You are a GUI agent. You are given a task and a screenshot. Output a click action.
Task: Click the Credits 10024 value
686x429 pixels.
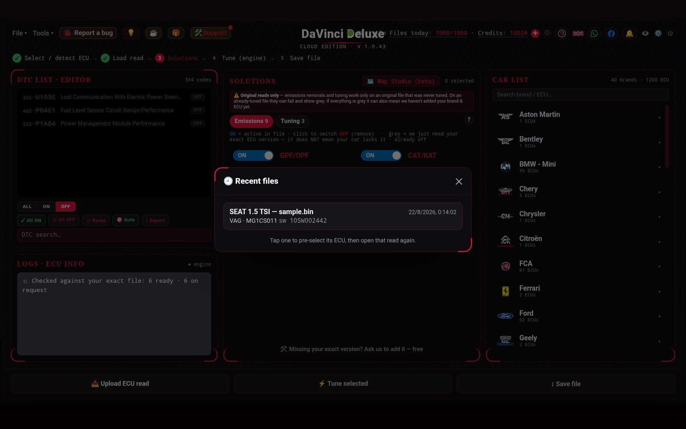518,33
